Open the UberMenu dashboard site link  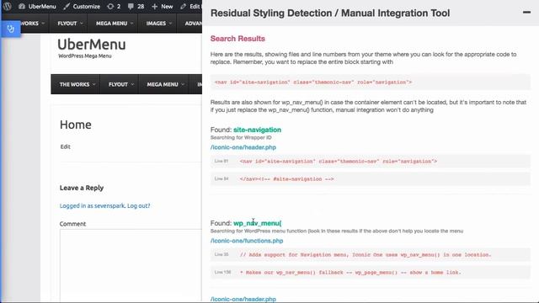pos(37,6)
